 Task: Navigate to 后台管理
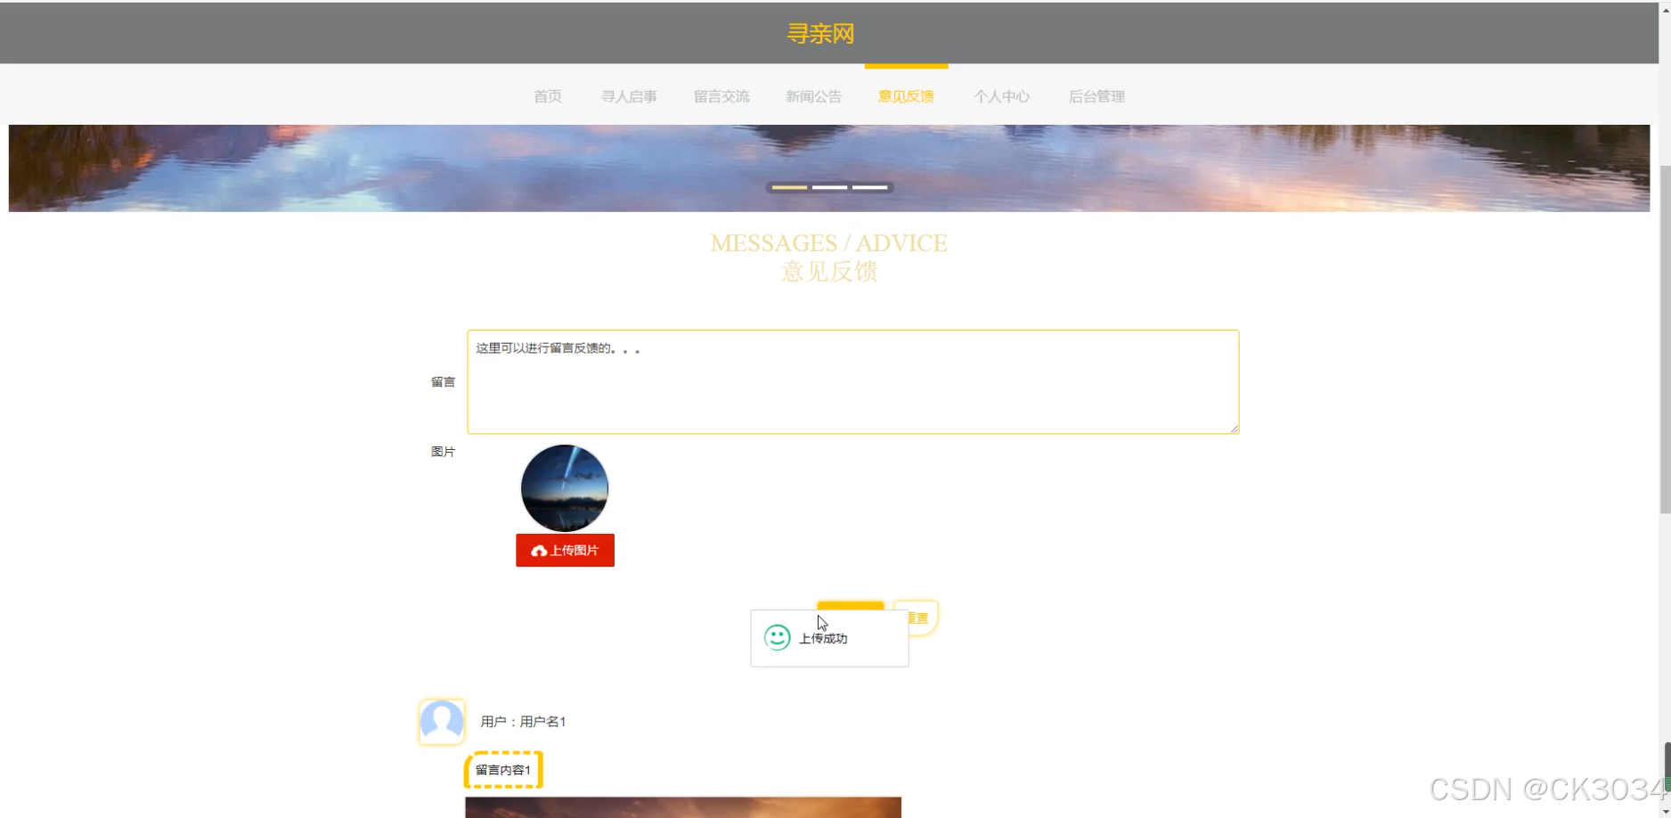1096,96
